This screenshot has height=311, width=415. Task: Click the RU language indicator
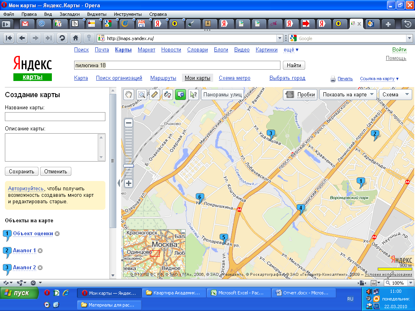[x=350, y=299]
